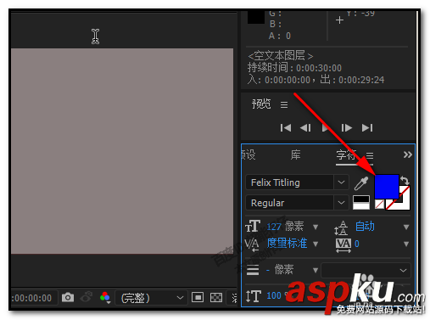Edit the 自动 leading value

[x=365, y=227]
